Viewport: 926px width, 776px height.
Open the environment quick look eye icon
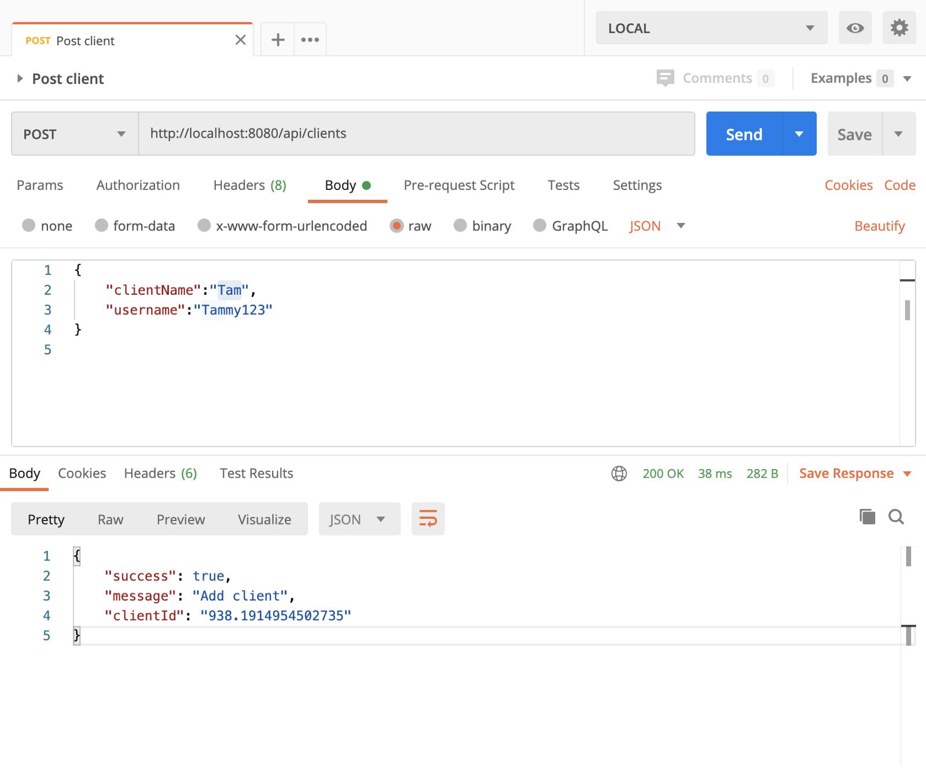point(855,27)
